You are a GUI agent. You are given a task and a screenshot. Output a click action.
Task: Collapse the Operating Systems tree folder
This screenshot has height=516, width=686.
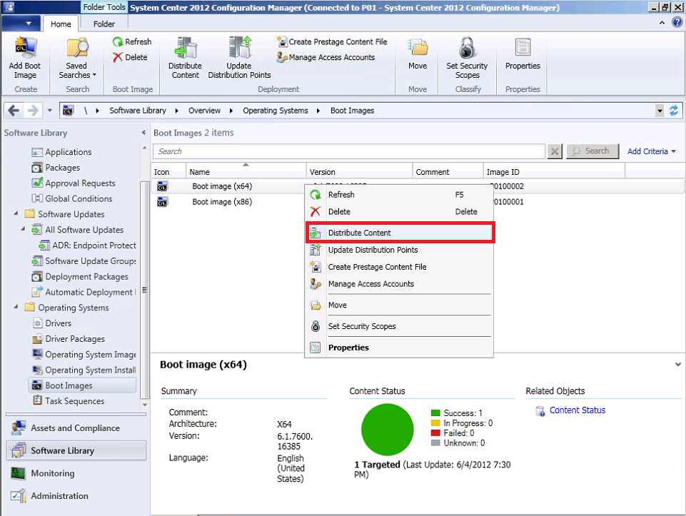coord(16,307)
